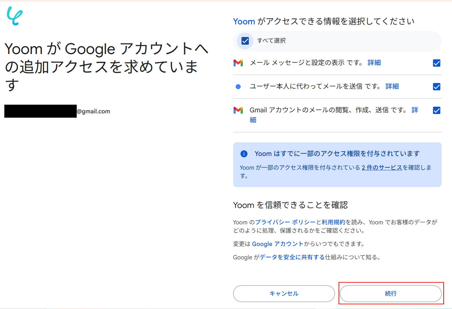Open the データを安全に共有する link
452x309 pixels.
pyautogui.click(x=292, y=257)
